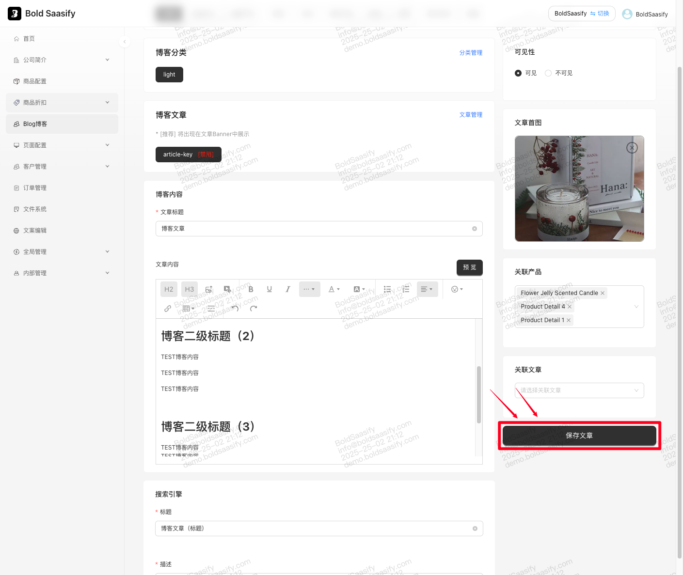Screen dimensions: 683x575
Task: Click the Bold Saasify logo
Action: [42, 14]
